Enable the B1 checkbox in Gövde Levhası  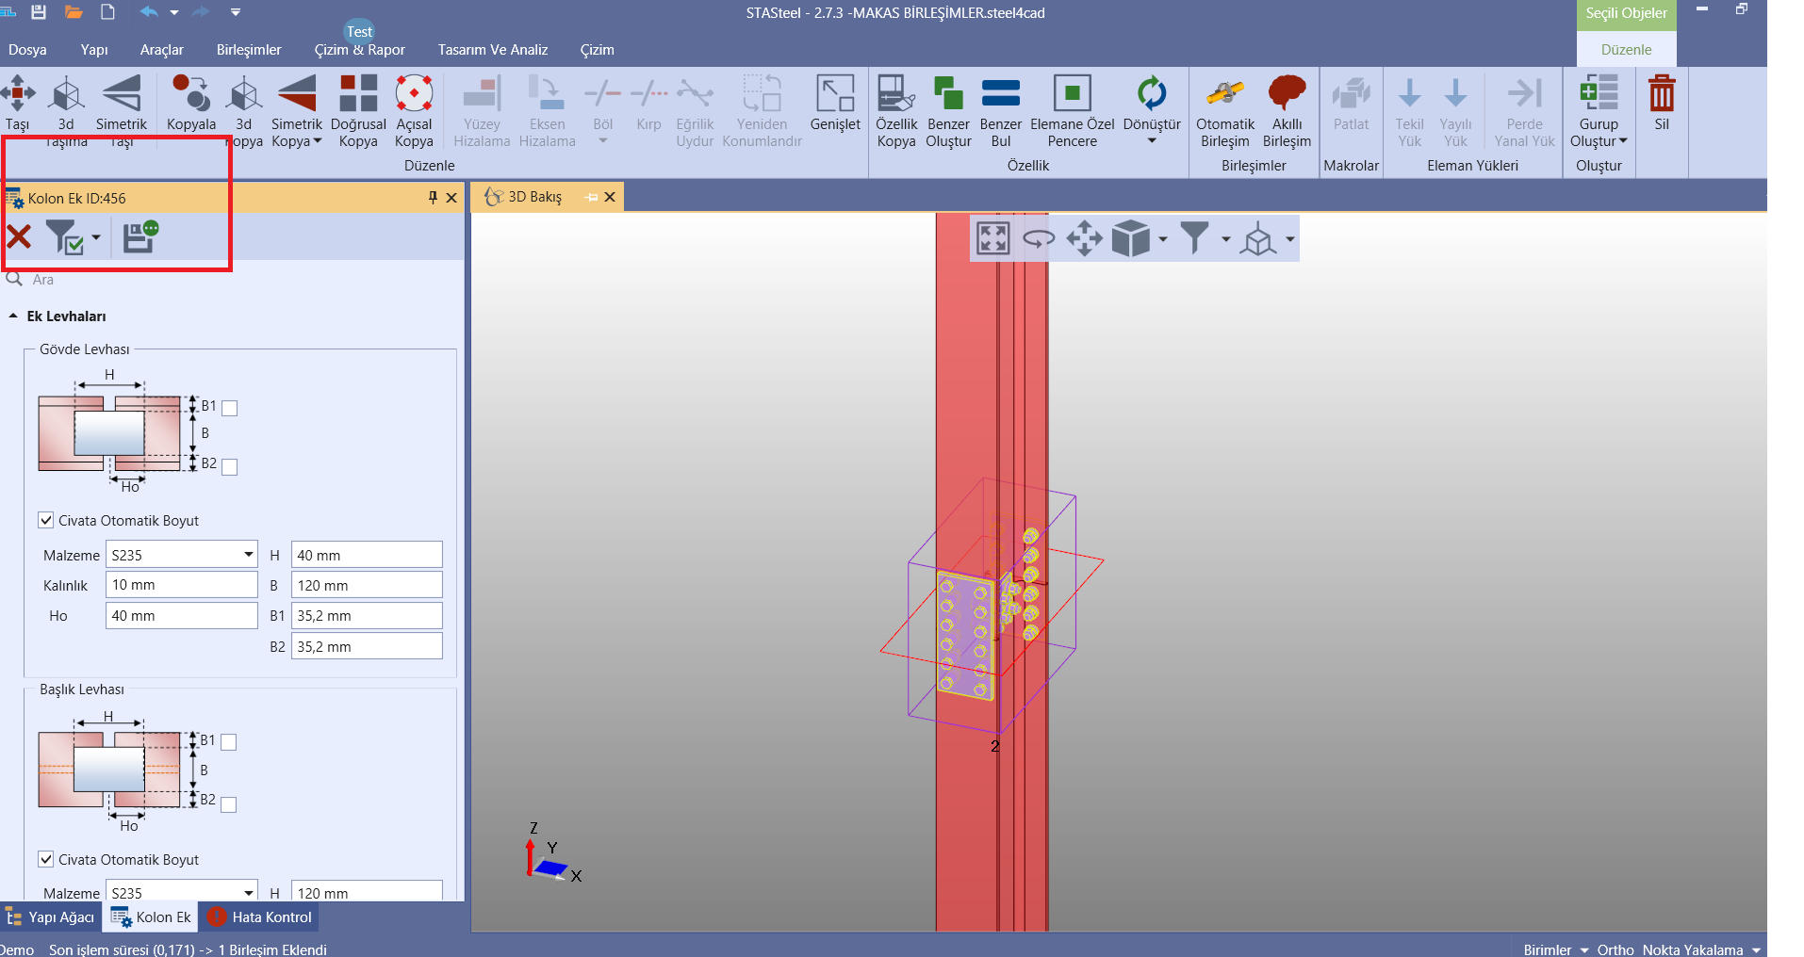(x=229, y=408)
